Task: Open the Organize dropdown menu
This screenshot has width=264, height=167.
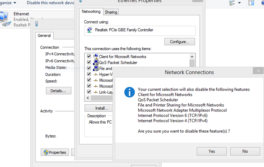Action: (x=8, y=3)
